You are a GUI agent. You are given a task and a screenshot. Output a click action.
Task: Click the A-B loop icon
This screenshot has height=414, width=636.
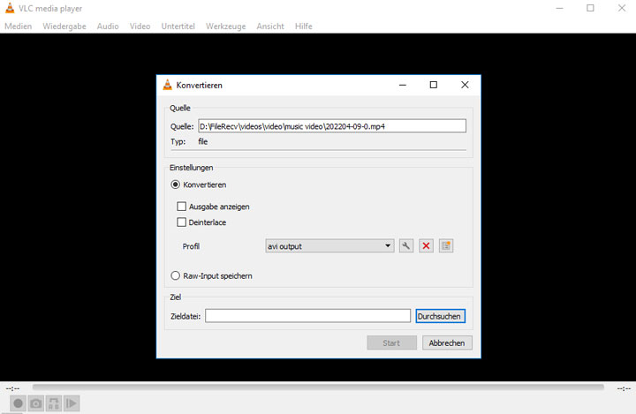tap(54, 403)
